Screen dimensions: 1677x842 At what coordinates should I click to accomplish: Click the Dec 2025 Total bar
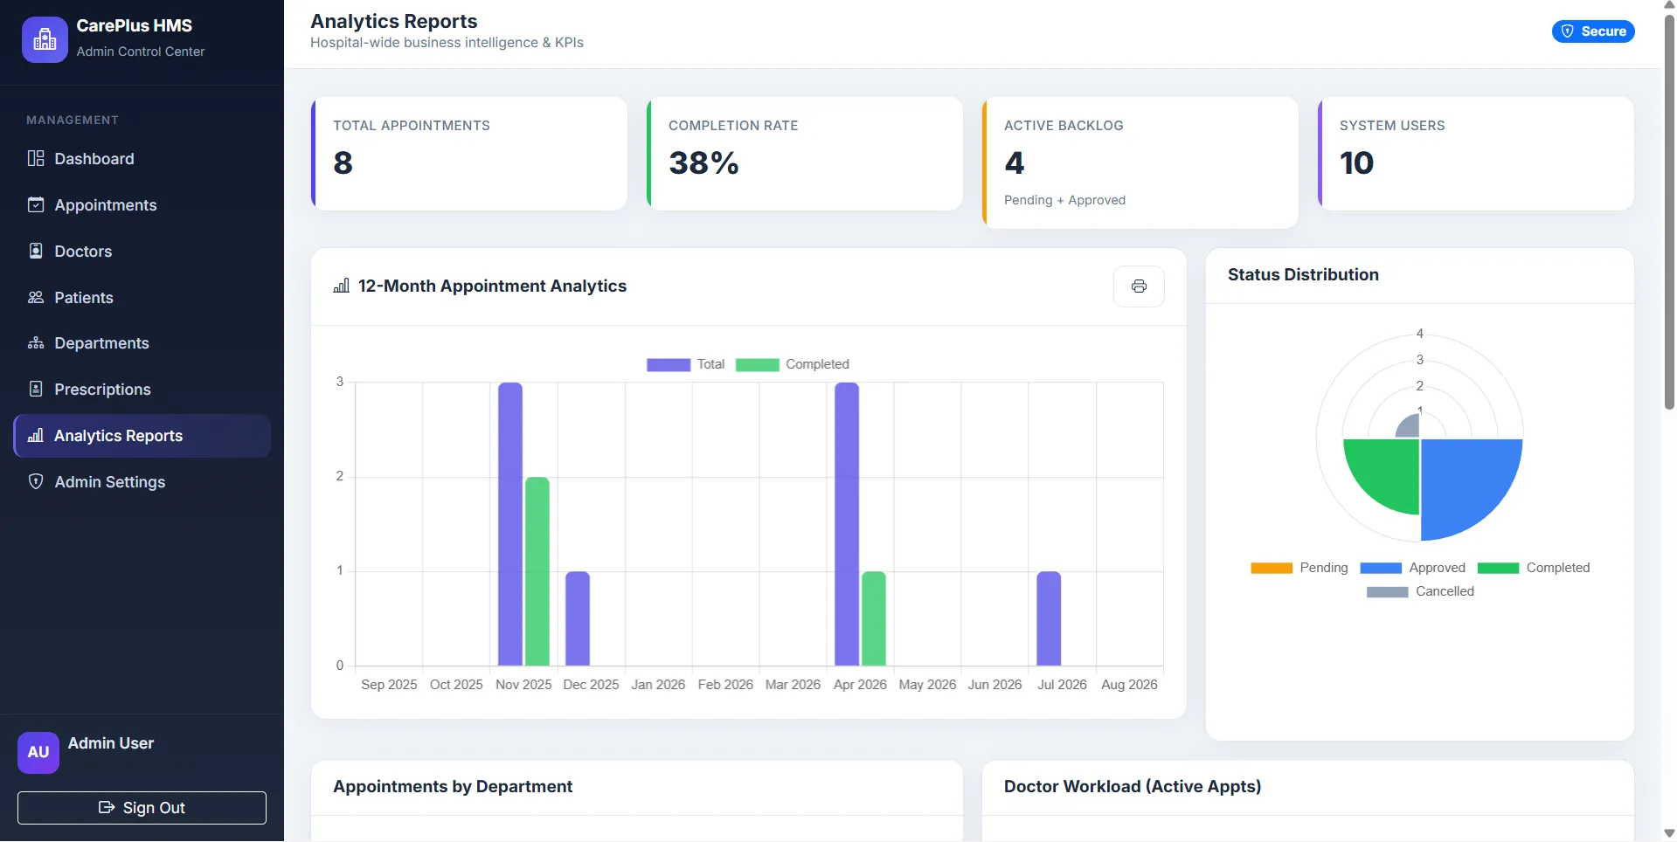(578, 618)
